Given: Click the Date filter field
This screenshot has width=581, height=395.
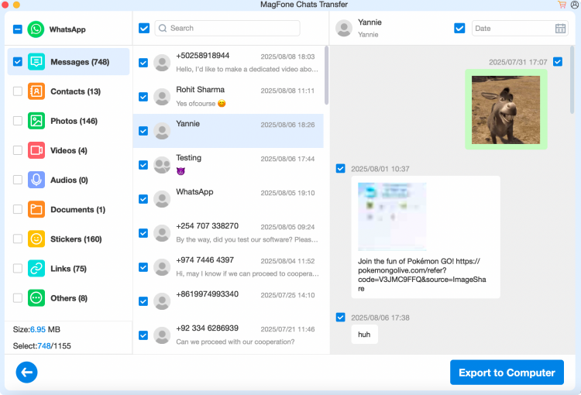Looking at the screenshot, I should (x=520, y=29).
